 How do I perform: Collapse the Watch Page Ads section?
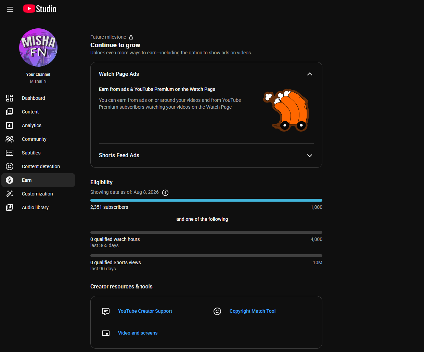tap(310, 74)
